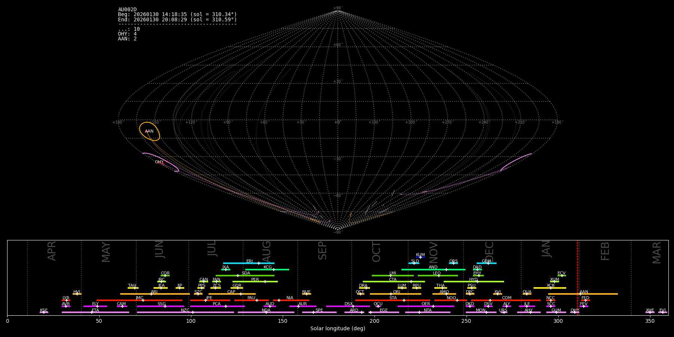Select the orange AAN radiant ellipse outline
This screenshot has width=674, height=337.
point(150,131)
